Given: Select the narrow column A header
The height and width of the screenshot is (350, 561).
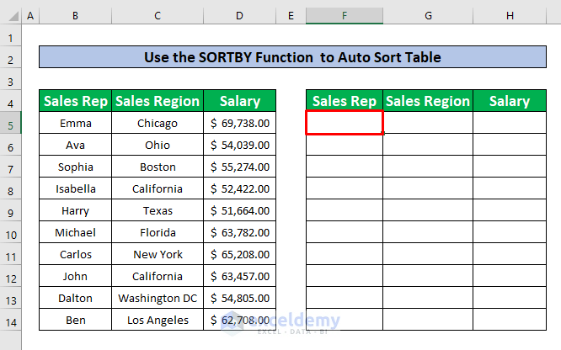Looking at the screenshot, I should coord(30,16).
